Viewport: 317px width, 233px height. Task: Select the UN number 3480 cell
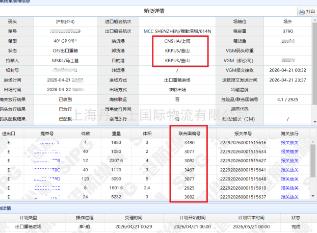pos(188,143)
